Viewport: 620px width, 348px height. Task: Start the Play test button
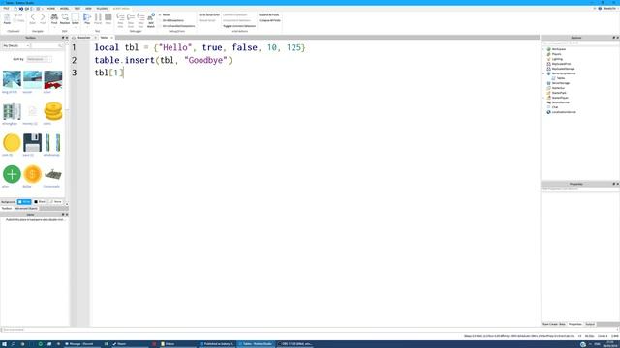pyautogui.click(x=87, y=18)
